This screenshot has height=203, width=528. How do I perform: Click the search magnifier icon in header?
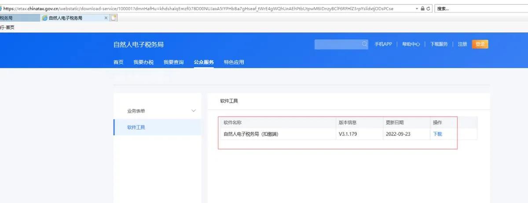point(364,44)
